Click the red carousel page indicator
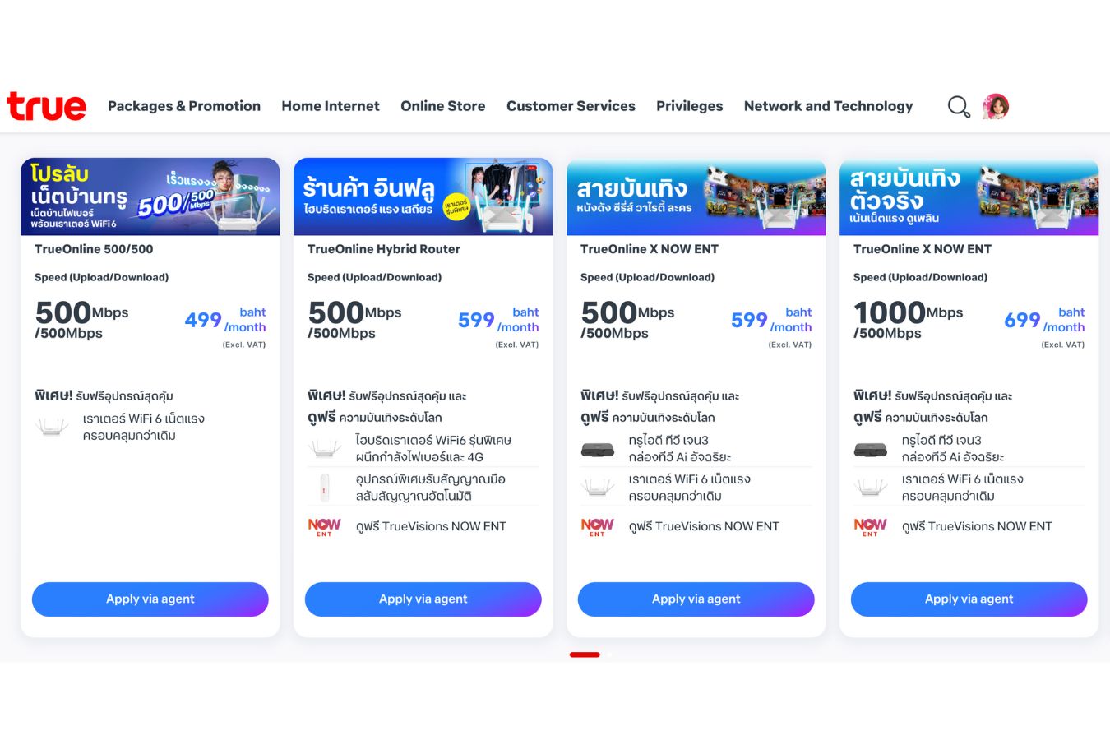Image resolution: width=1110 pixels, height=740 pixels. [x=585, y=654]
